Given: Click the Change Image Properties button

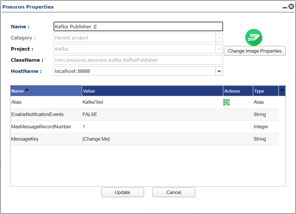Looking at the screenshot, I should pyautogui.click(x=255, y=51).
